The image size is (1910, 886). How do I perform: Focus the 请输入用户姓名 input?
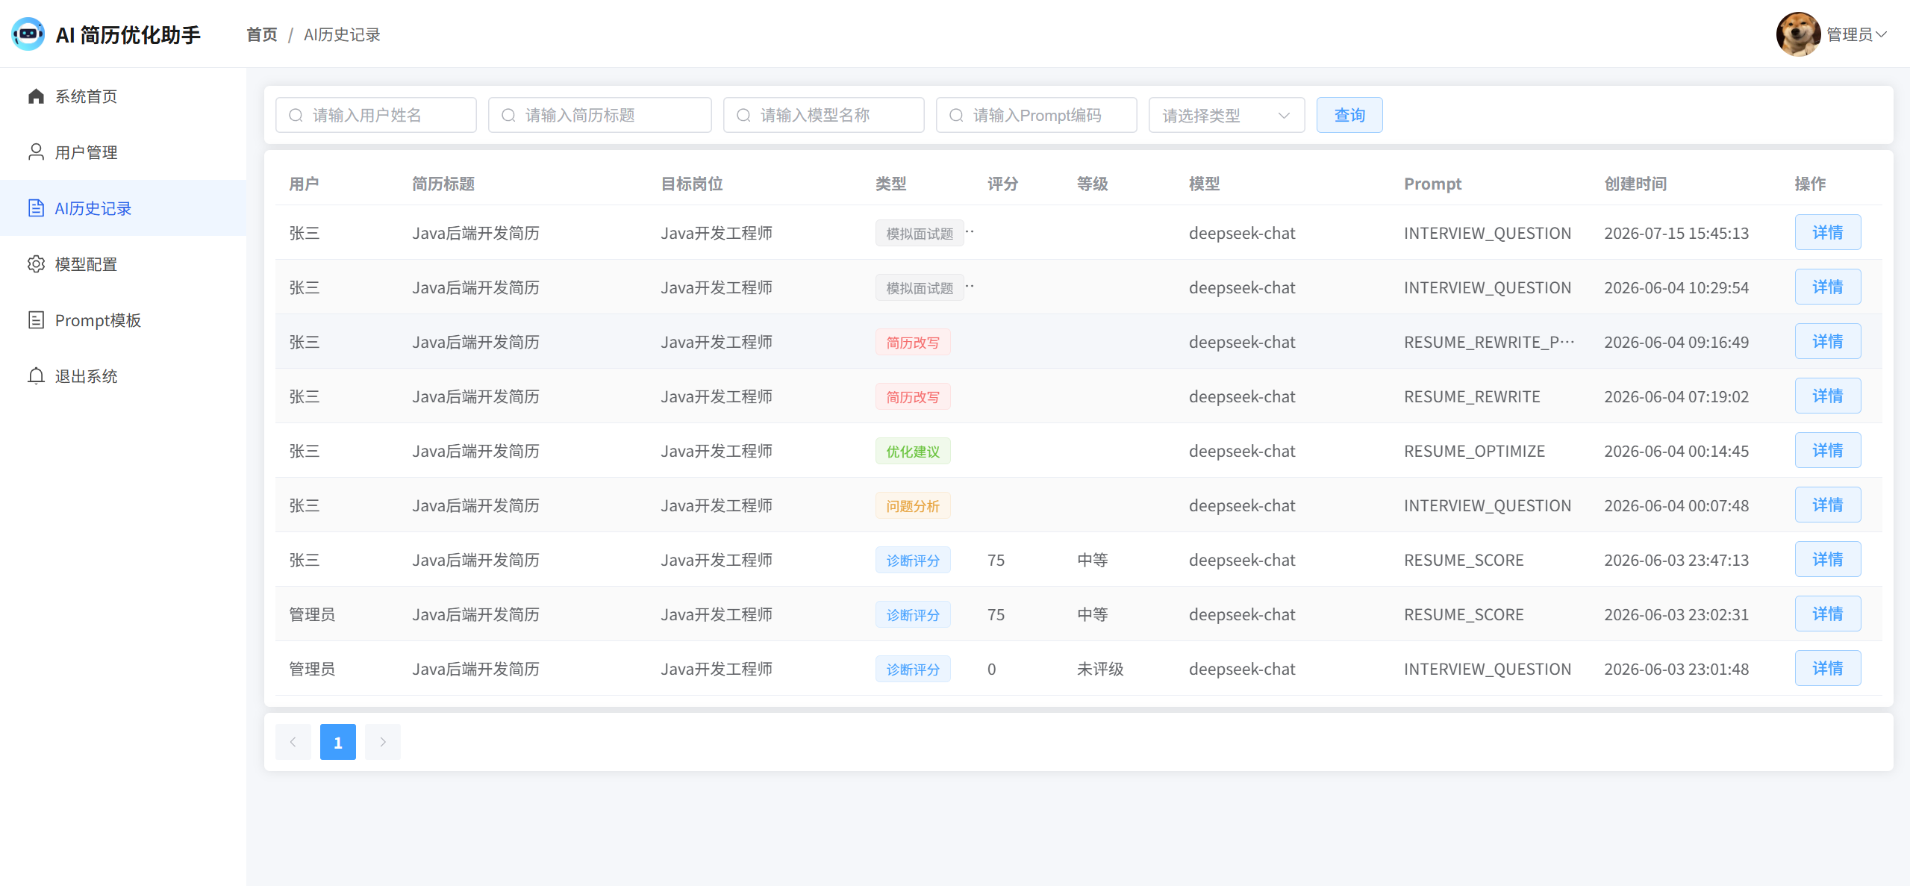375,115
